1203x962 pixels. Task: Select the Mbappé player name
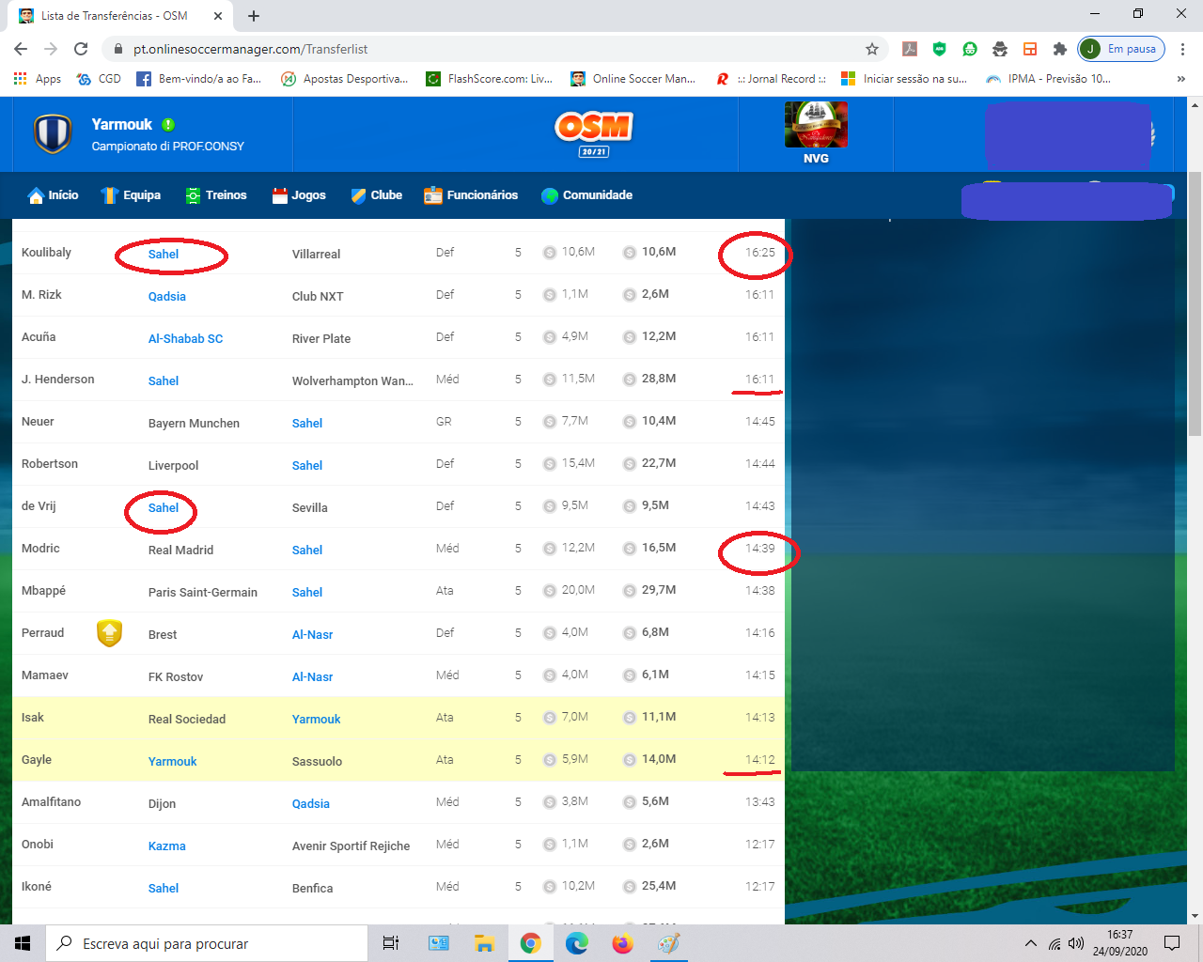tap(43, 591)
